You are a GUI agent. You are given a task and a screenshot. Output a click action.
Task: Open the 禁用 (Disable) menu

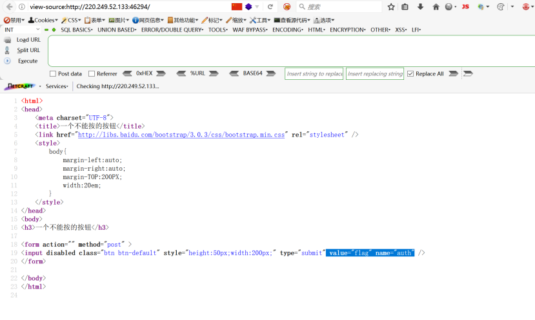pos(14,20)
